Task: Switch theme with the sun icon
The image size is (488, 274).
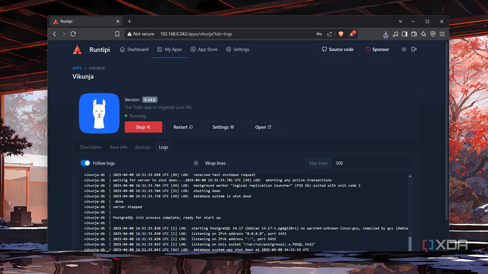Action: pyautogui.click(x=404, y=49)
